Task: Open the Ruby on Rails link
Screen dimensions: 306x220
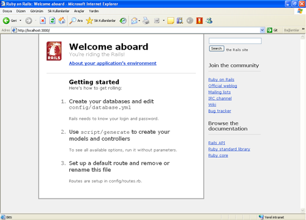Action: (x=221, y=79)
